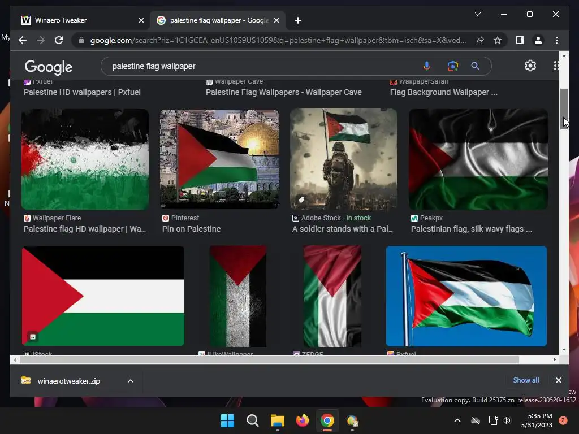Click the address bar URL
The width and height of the screenshot is (579, 434).
coord(278,40)
